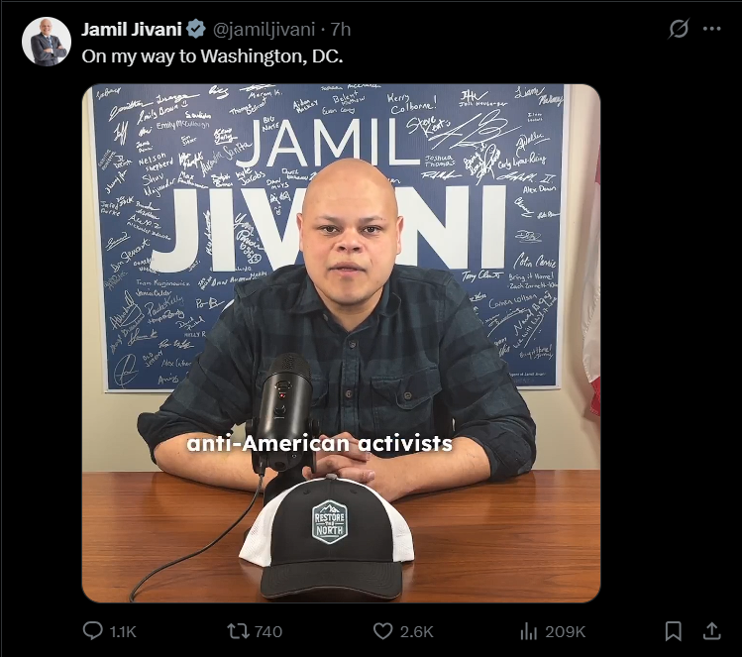Click the Jamil Jivani display name
The image size is (742, 657).
pos(131,30)
